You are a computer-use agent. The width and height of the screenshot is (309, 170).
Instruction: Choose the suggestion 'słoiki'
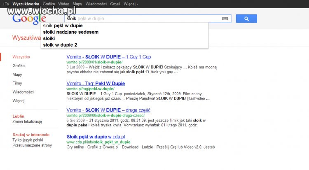point(124,38)
